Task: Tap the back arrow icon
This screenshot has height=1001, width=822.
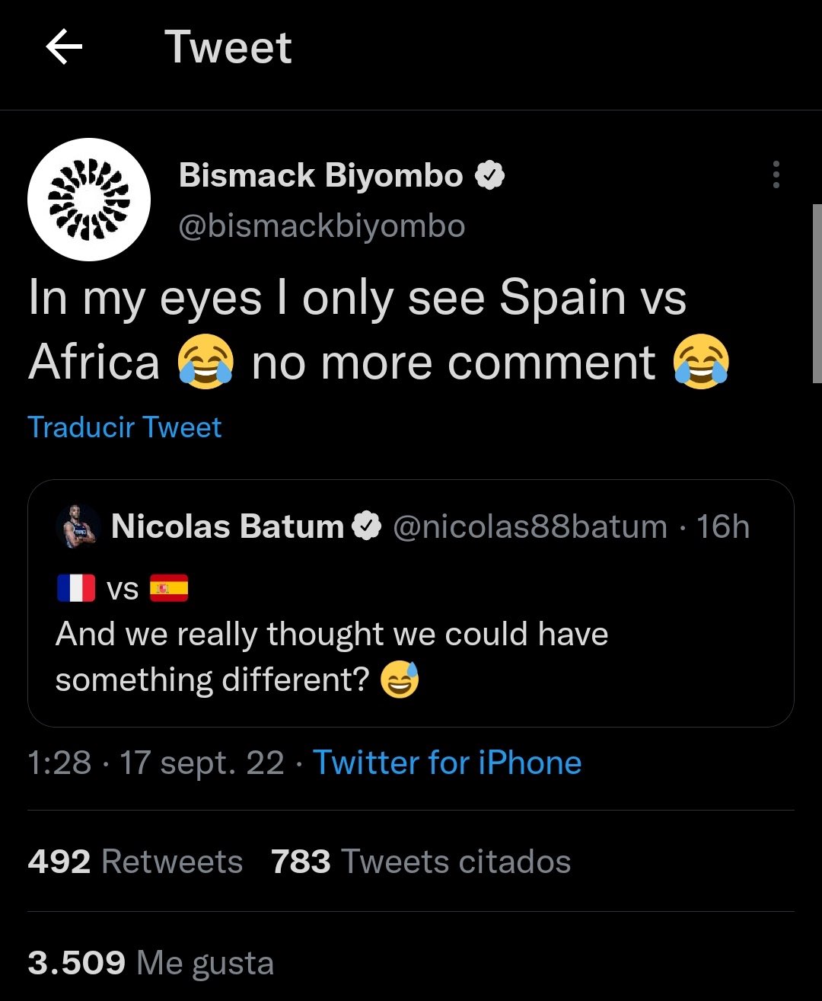Action: click(x=64, y=48)
